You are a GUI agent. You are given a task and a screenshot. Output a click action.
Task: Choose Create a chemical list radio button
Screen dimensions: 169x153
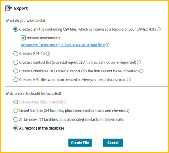(16, 71)
